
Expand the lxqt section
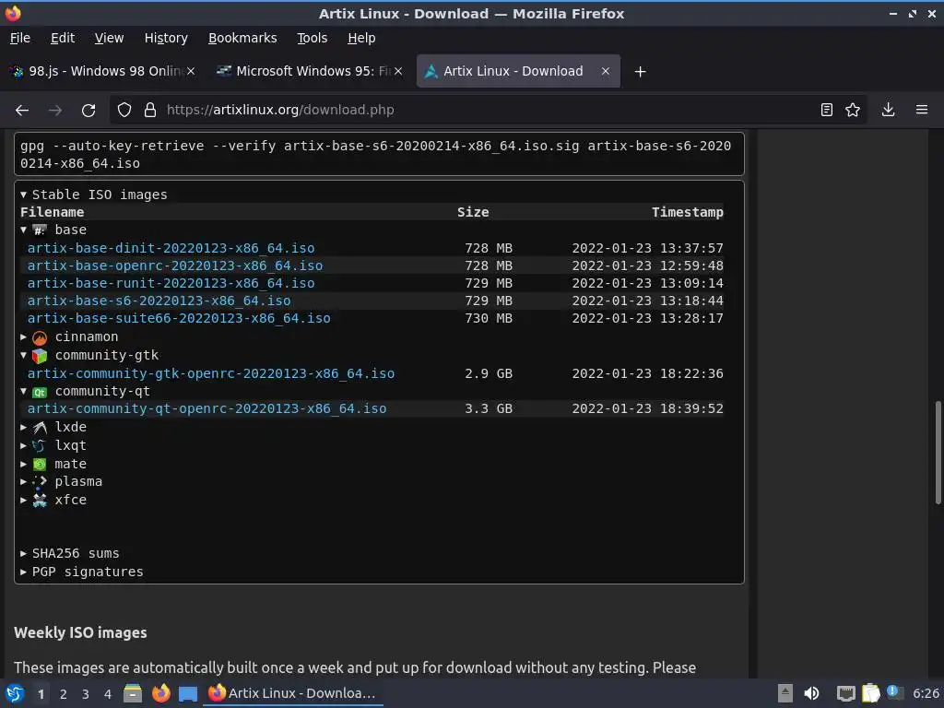point(23,446)
